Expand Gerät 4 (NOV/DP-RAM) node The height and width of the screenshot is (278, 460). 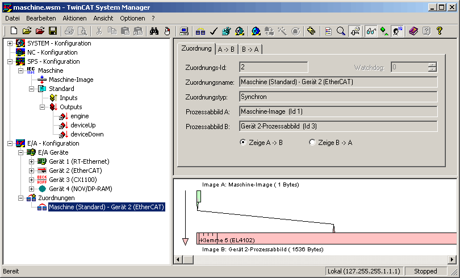pyautogui.click(x=31, y=189)
